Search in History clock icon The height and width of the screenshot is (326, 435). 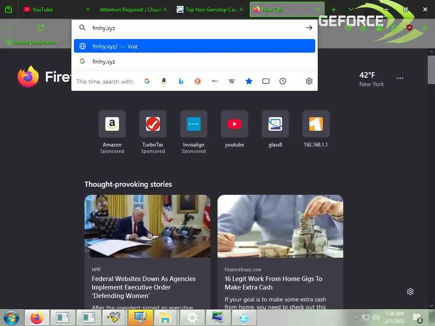[282, 81]
